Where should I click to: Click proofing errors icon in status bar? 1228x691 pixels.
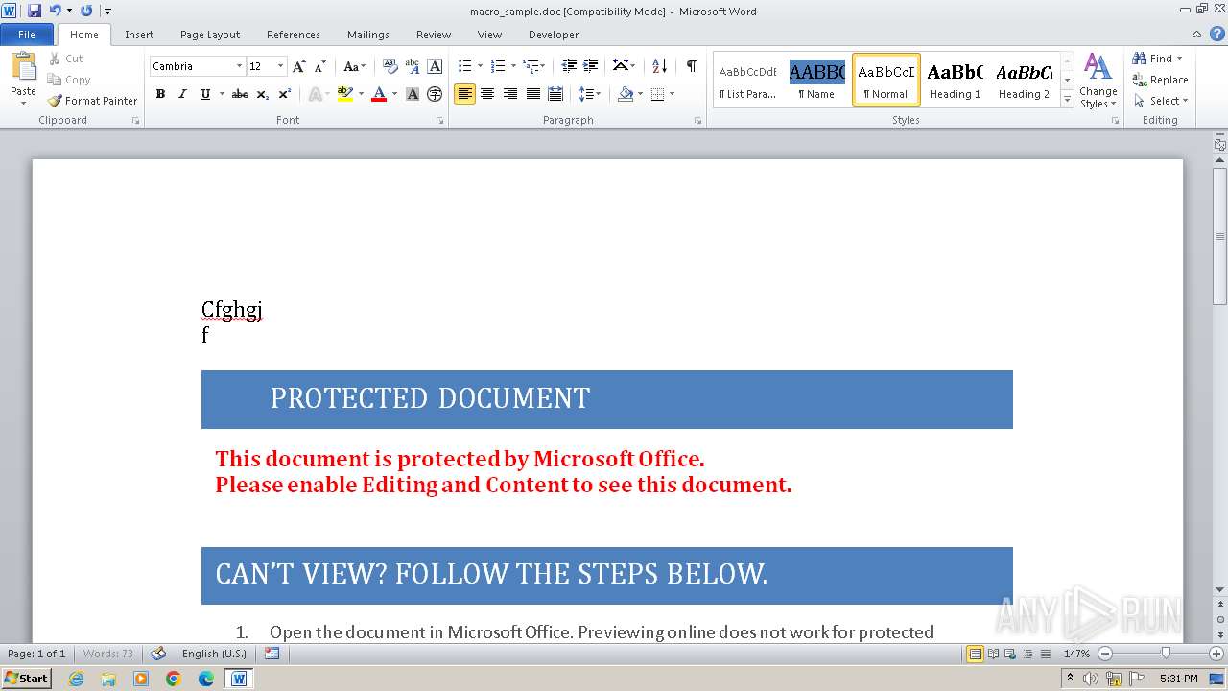tap(158, 654)
